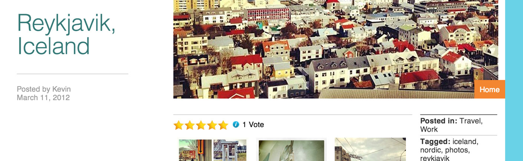Open the blue rating info icon

coord(236,124)
